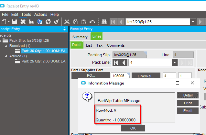Click the RowMod: A text
Image resolution: width=206 pixels, height=135 pixels.
click(106, 110)
